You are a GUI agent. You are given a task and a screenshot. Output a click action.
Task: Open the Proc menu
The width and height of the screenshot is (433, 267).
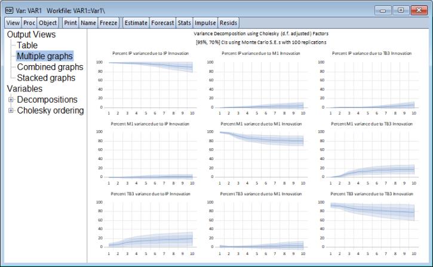pos(29,23)
